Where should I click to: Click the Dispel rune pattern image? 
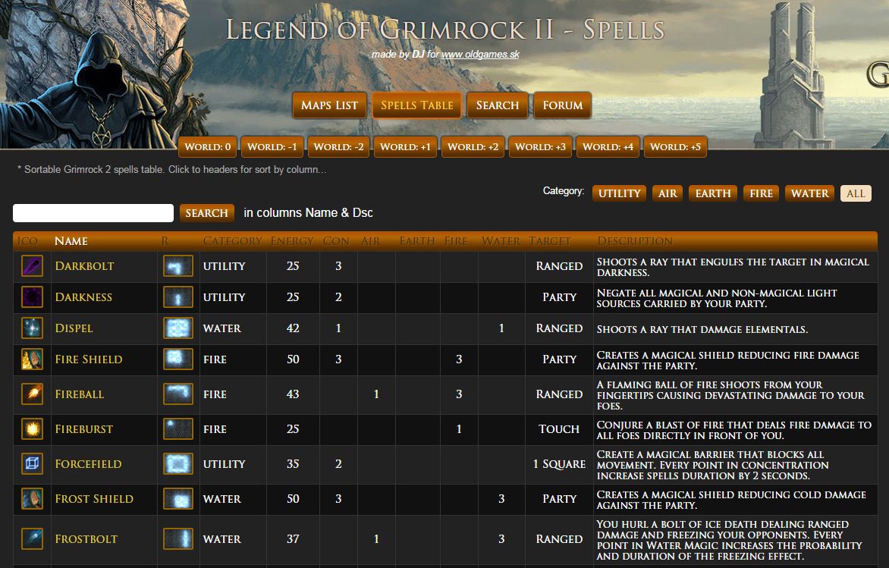coord(178,328)
